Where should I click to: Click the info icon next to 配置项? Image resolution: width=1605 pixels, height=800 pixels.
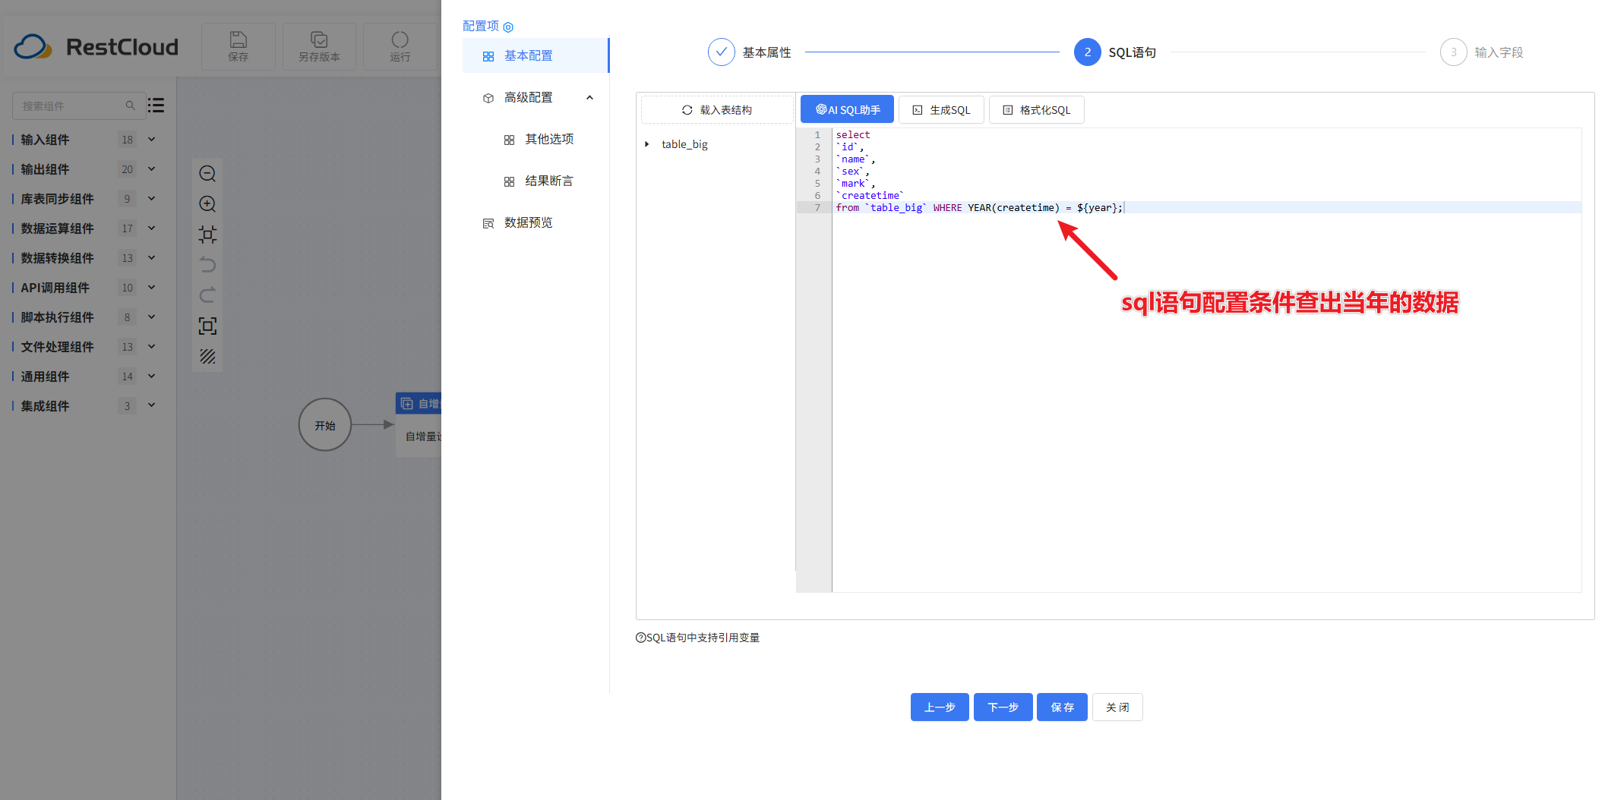[x=508, y=27]
